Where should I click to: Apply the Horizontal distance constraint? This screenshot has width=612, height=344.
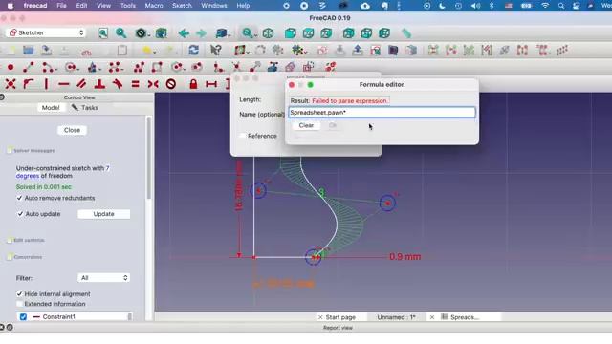tap(211, 84)
